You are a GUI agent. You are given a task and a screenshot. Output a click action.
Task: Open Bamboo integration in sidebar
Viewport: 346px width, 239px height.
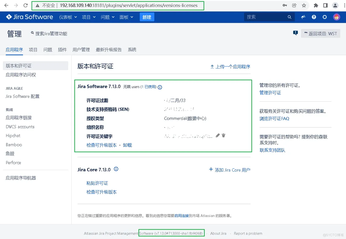point(14,145)
